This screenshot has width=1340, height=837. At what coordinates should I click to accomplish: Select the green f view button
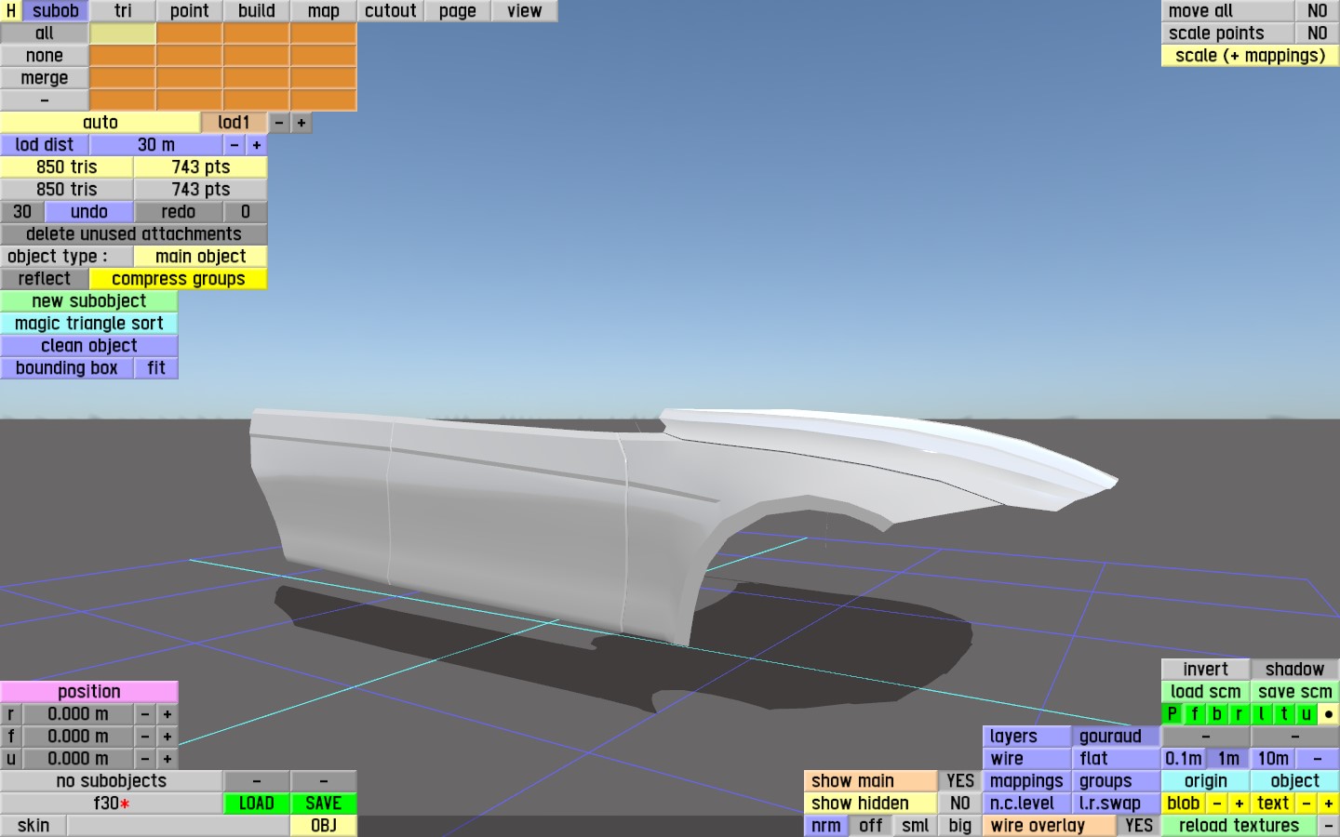click(1194, 714)
